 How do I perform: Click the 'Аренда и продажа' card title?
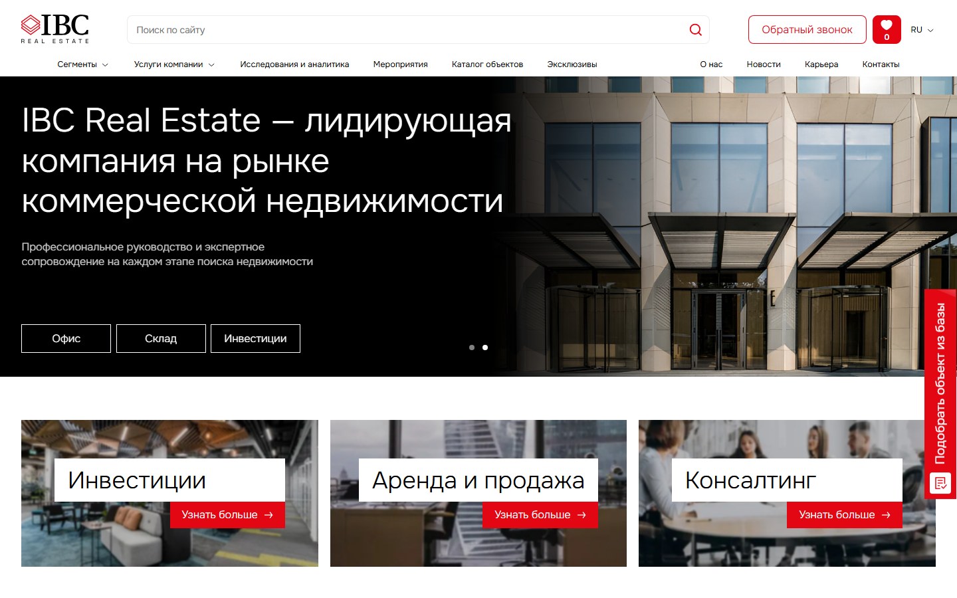478,480
